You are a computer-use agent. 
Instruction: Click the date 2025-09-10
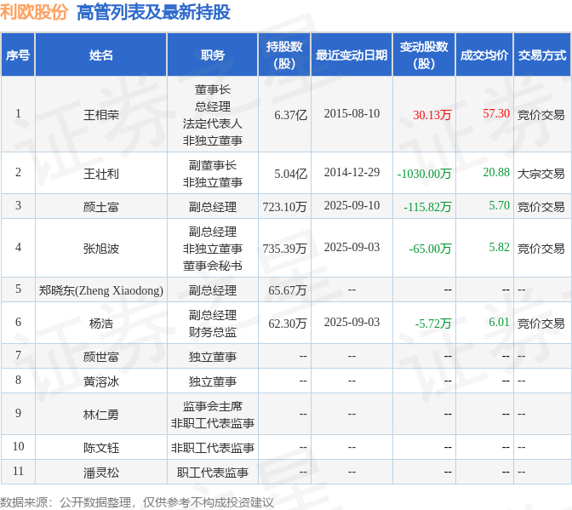pyautogui.click(x=352, y=205)
